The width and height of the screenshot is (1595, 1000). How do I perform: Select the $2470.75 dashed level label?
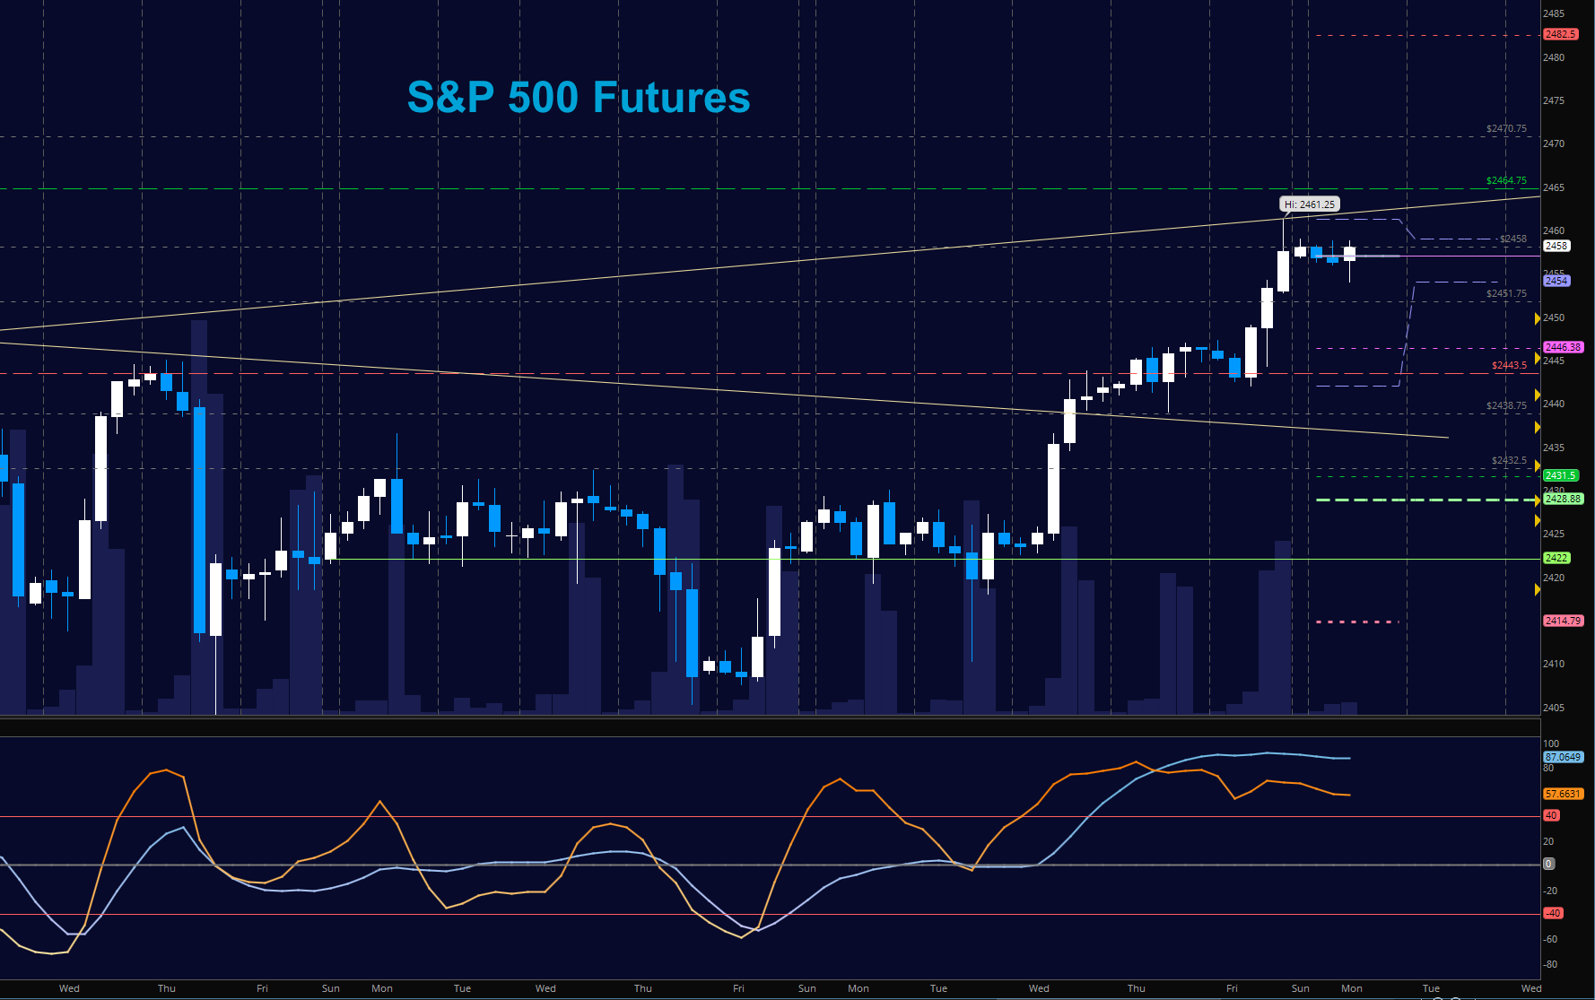(1506, 128)
